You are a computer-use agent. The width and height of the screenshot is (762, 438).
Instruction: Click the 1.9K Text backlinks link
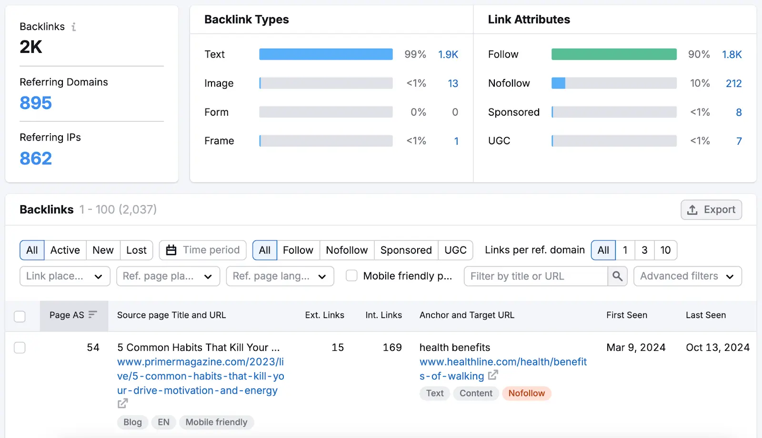coord(448,54)
